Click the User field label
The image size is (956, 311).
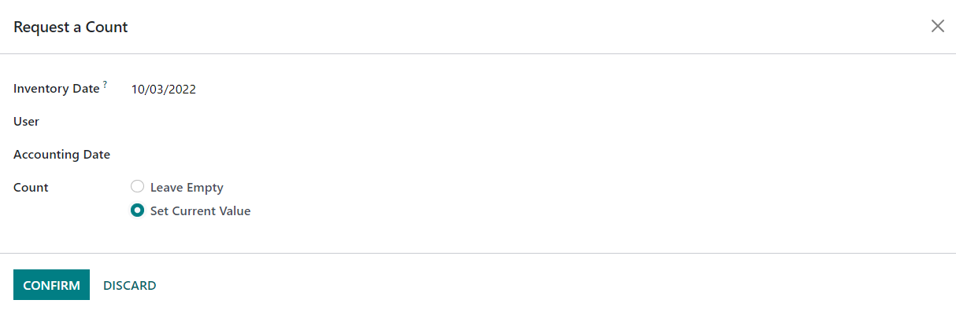pos(26,122)
